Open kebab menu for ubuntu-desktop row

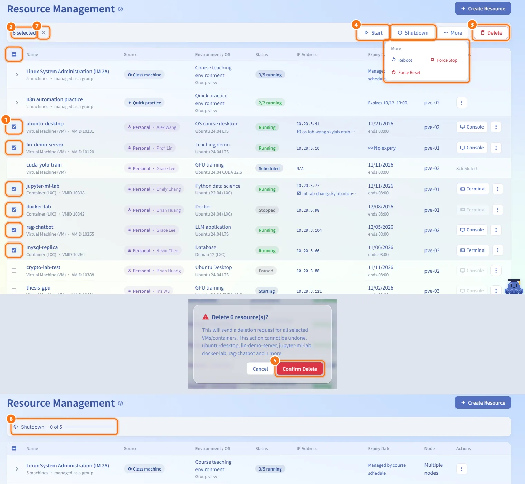496,127
